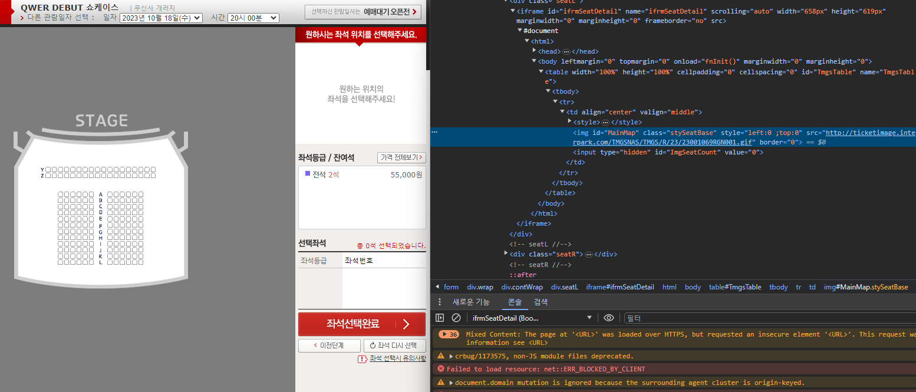Open 좌석 선택시 유의사항 link
Viewport: 916px width, 392px height.
point(398,358)
